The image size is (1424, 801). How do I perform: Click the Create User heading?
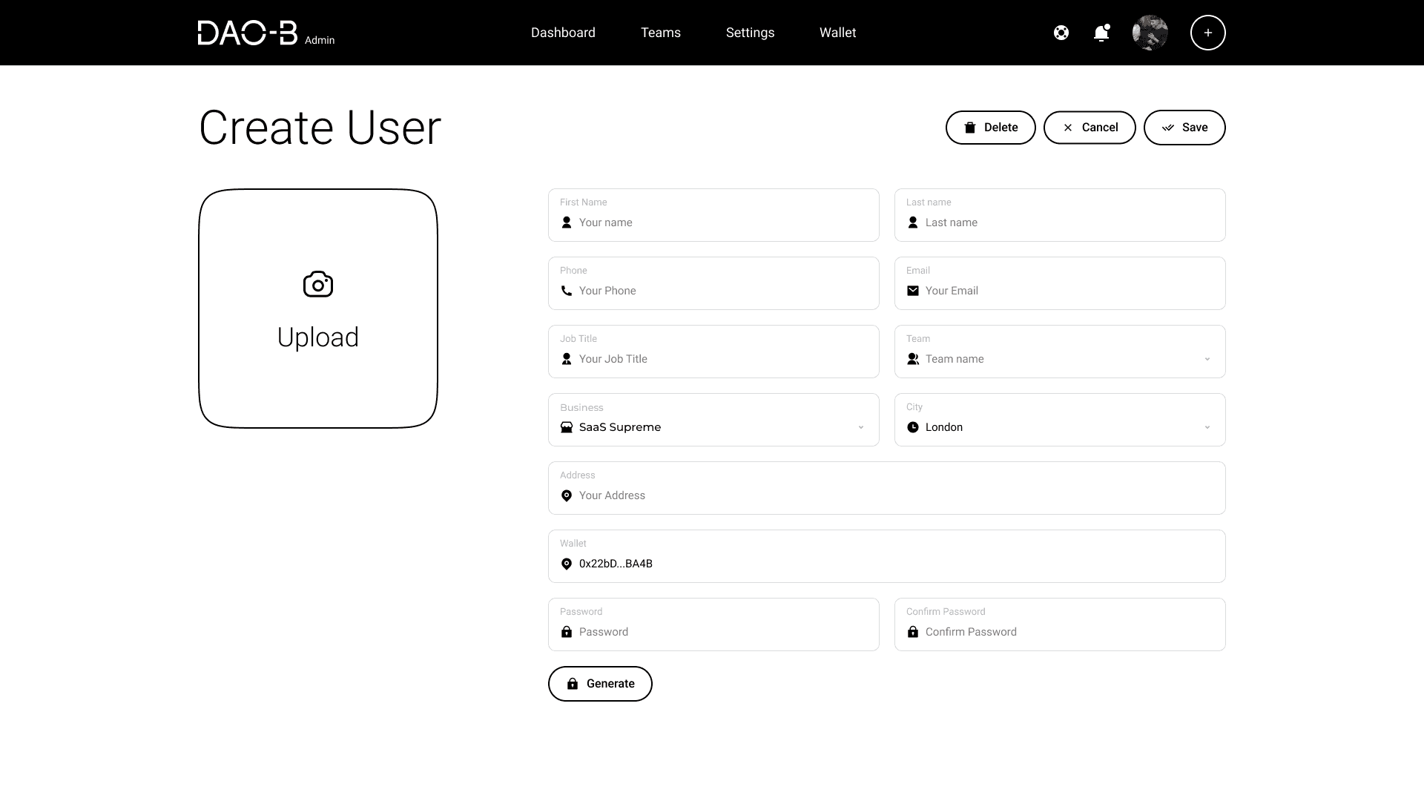[320, 128]
